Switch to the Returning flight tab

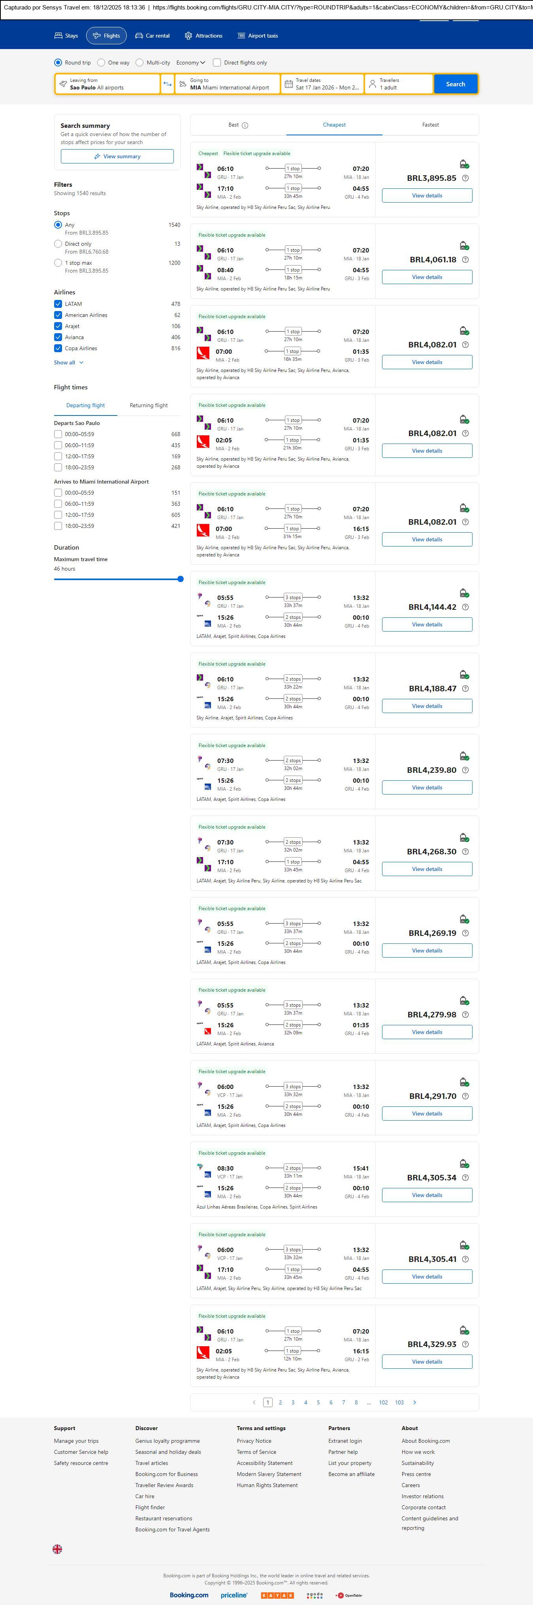[149, 406]
